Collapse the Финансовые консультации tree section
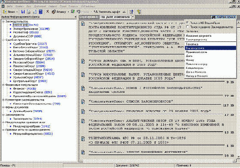 pyautogui.click(x=3, y=85)
